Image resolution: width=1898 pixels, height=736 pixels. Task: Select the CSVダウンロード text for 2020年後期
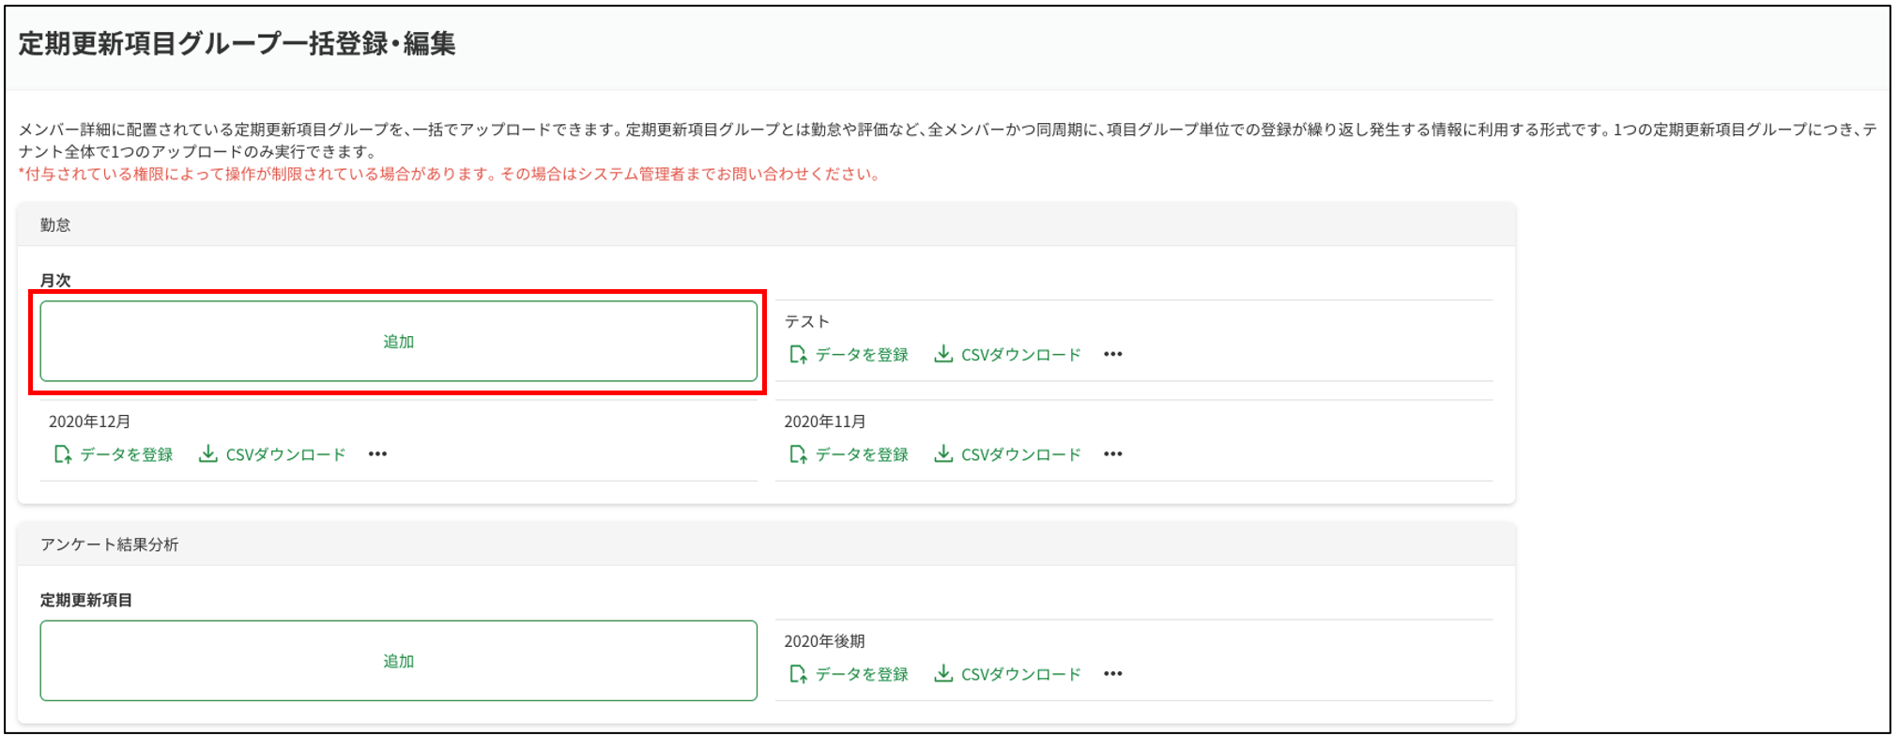point(1020,675)
